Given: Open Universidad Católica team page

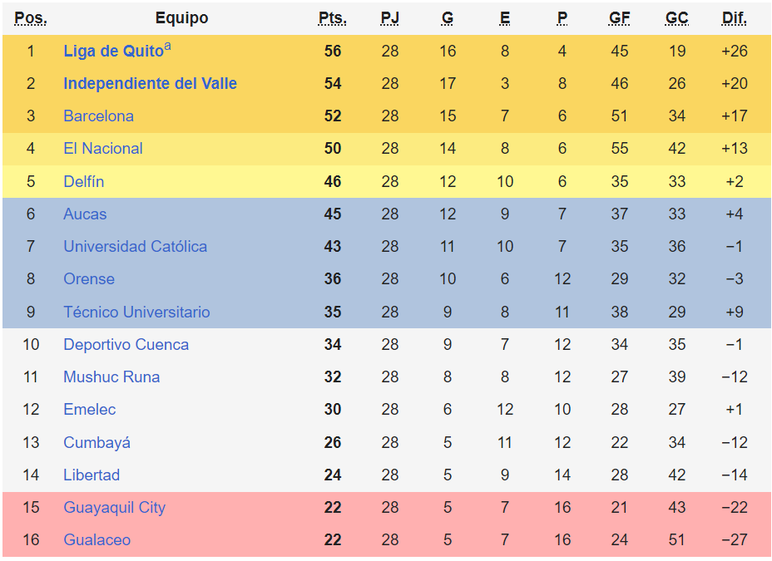Looking at the screenshot, I should (x=135, y=247).
